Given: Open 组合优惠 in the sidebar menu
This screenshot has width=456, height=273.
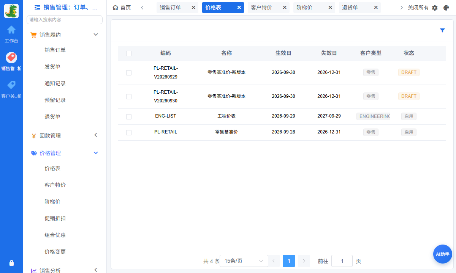Looking at the screenshot, I should [x=55, y=235].
